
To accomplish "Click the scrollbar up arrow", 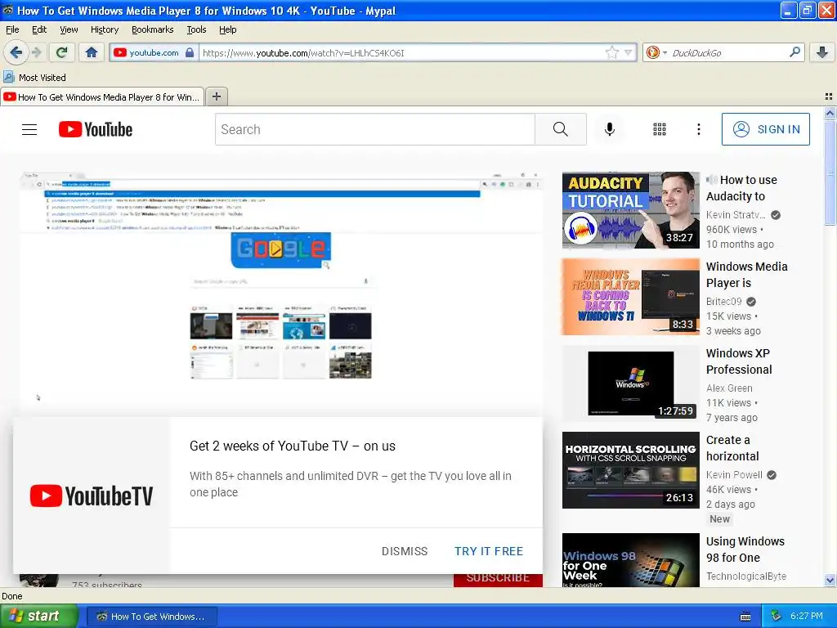I will (x=830, y=113).
